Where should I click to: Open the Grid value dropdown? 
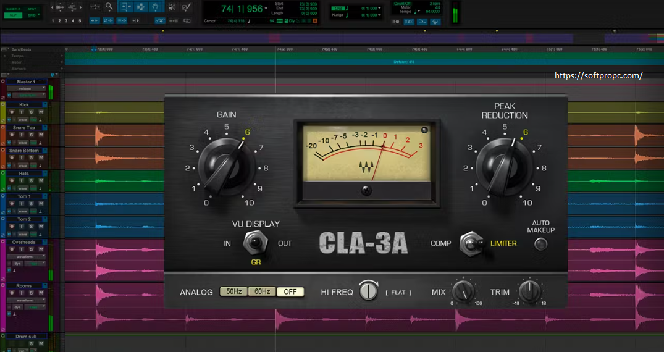pos(379,8)
